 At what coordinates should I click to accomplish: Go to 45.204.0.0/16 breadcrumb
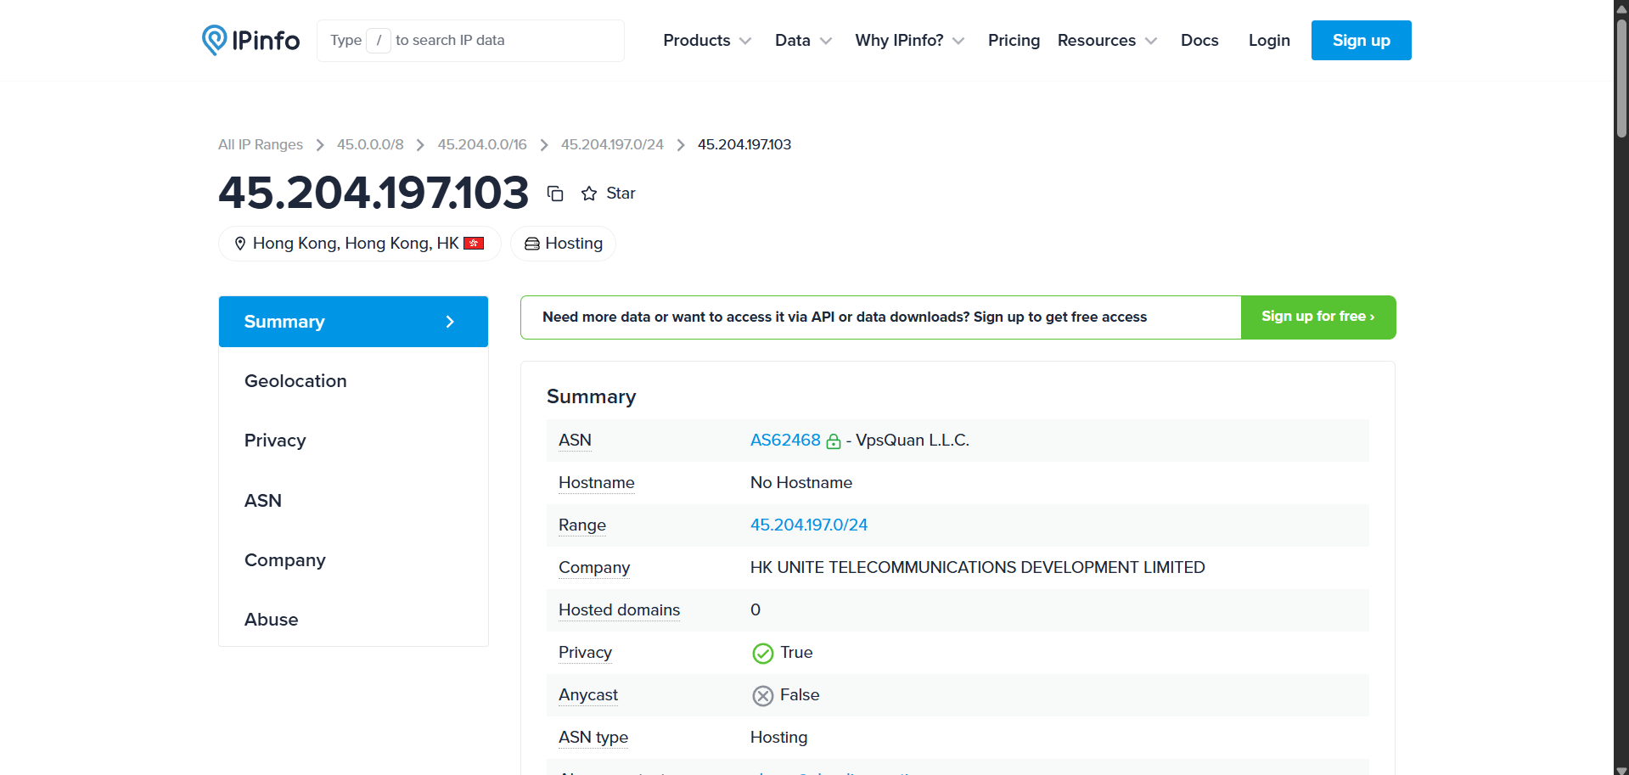pyautogui.click(x=482, y=144)
